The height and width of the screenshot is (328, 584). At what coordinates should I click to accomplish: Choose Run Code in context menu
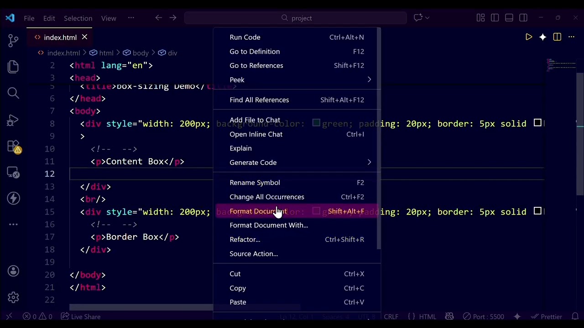coord(297,37)
